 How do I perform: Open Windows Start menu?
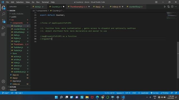[x=56, y=97]
